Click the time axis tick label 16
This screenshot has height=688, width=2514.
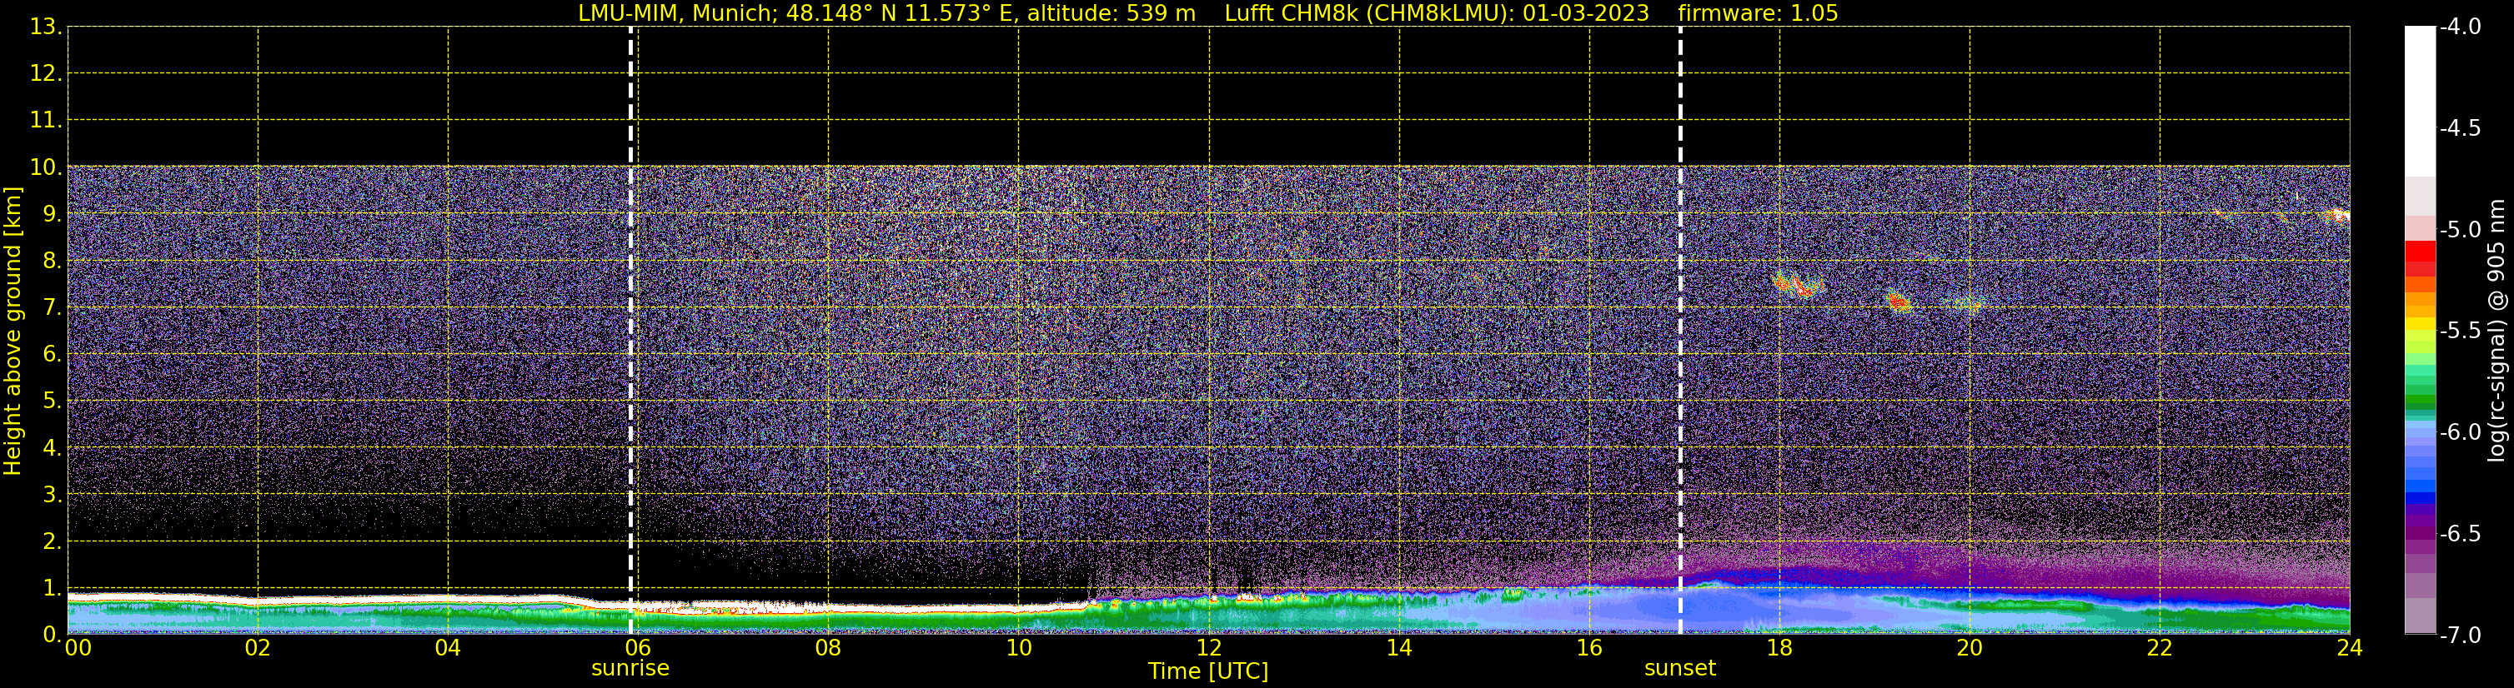[1590, 648]
